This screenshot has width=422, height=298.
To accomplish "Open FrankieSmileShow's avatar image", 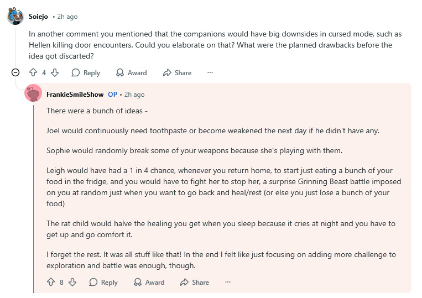I will coord(33,94).
